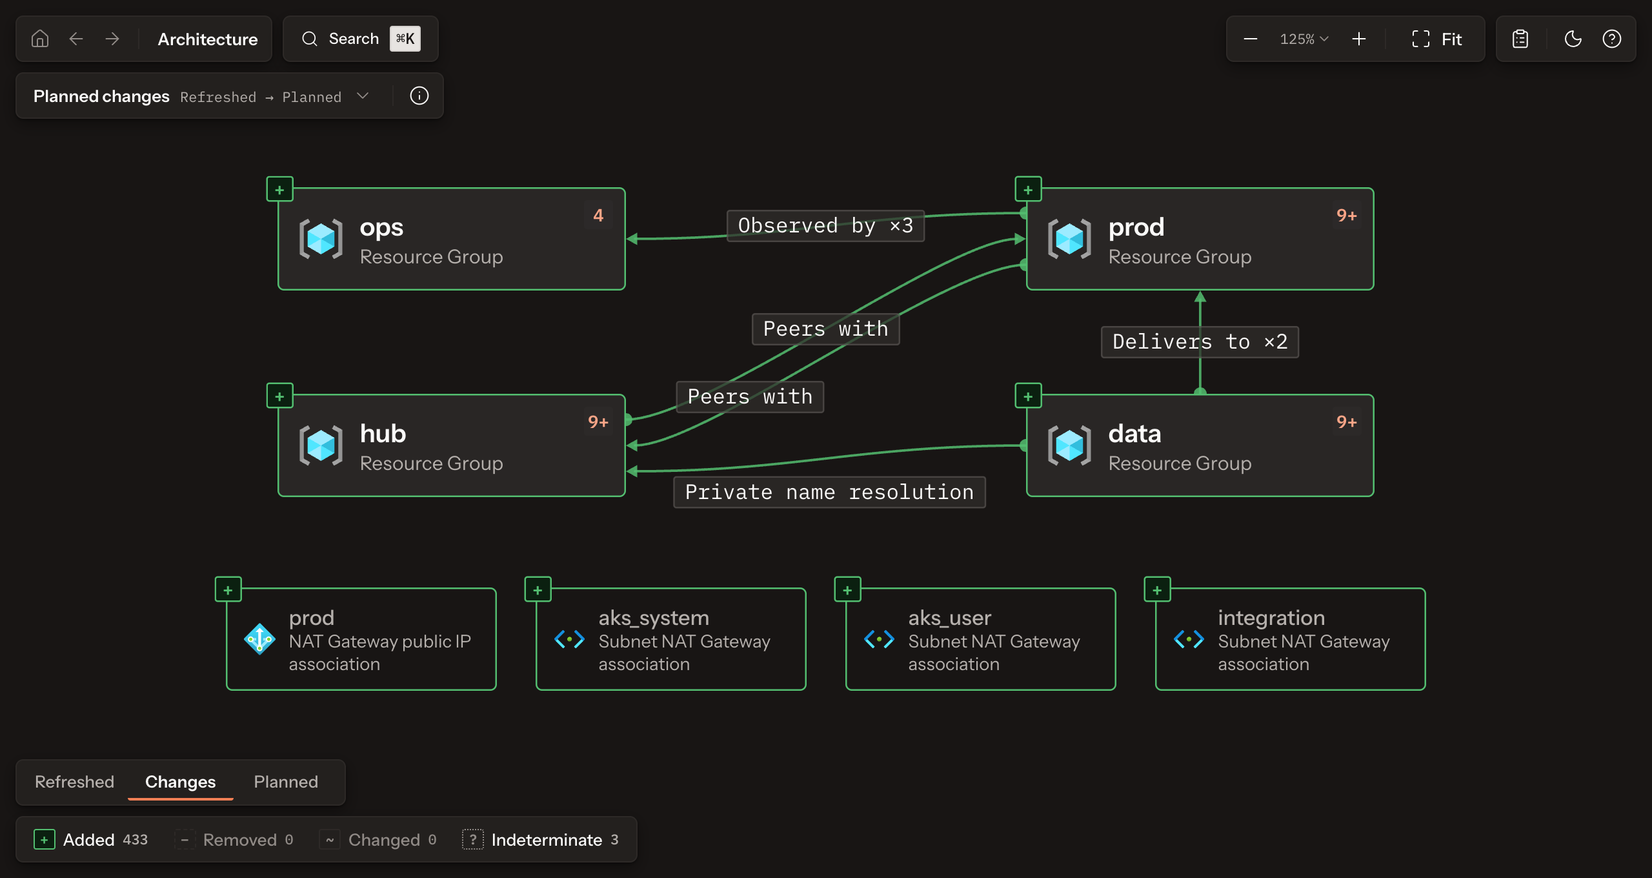Open the Search box
The height and width of the screenshot is (878, 1652).
point(361,39)
